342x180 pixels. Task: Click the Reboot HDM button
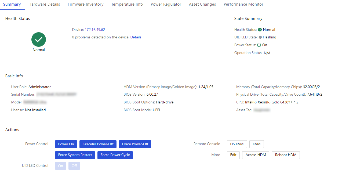pos(286,155)
